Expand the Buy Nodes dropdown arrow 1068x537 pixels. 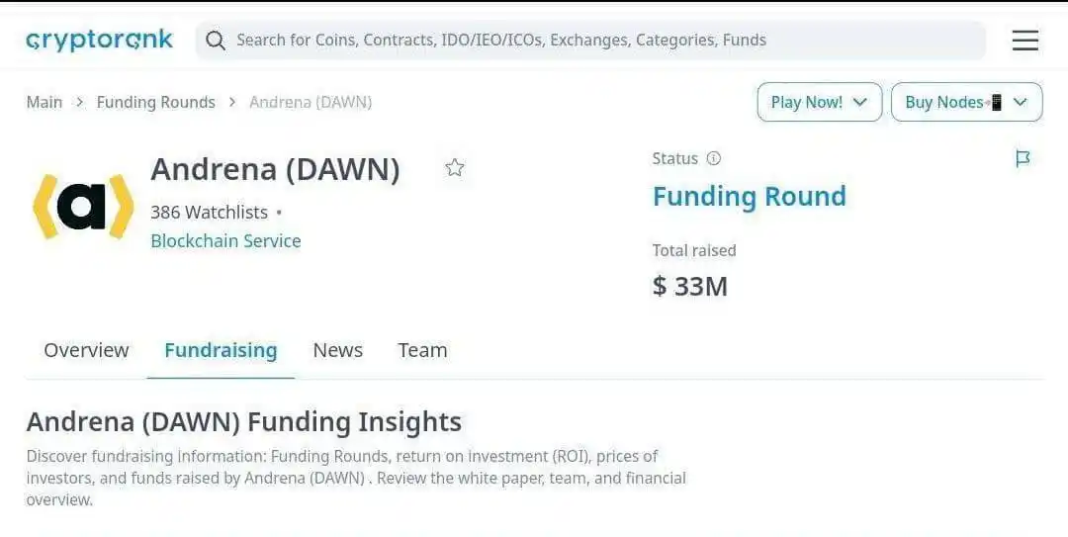(x=1020, y=102)
